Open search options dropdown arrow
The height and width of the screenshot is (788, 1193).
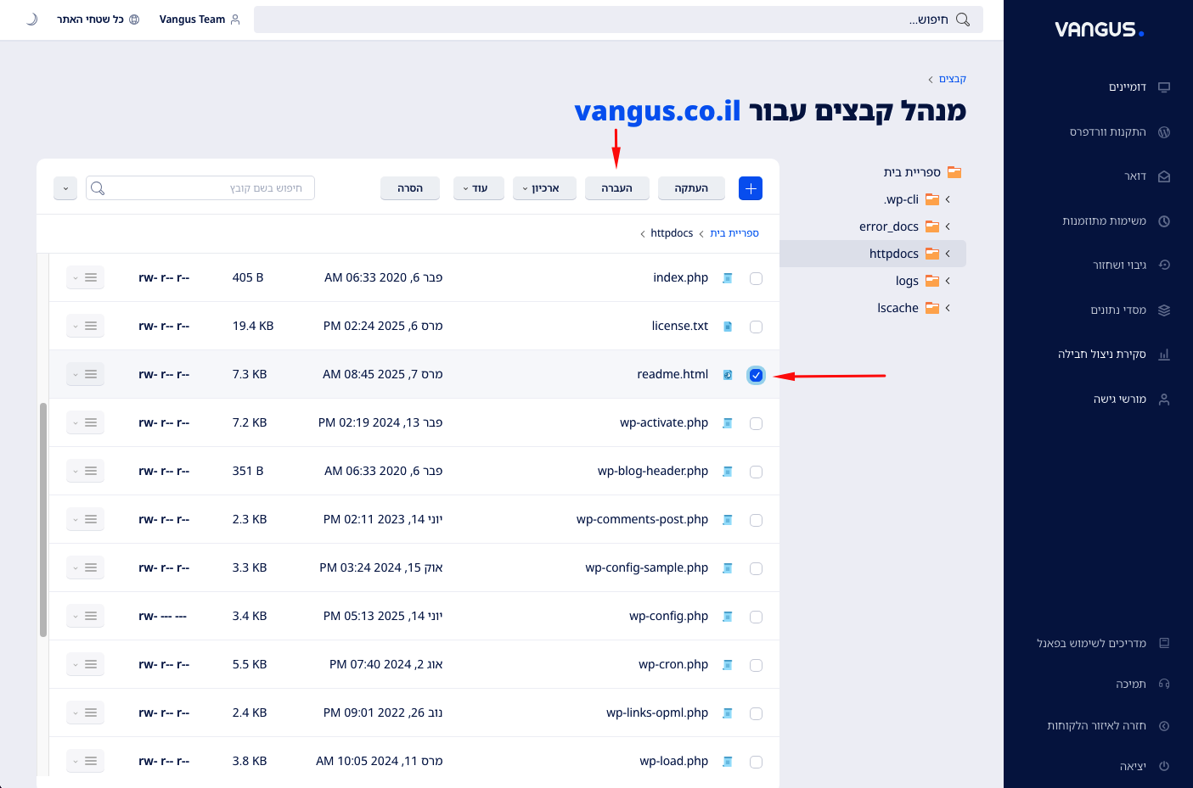point(65,188)
